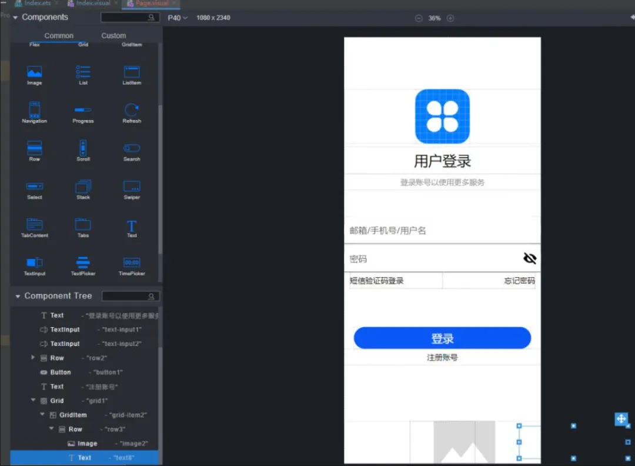Select the Text component icon

point(132,226)
